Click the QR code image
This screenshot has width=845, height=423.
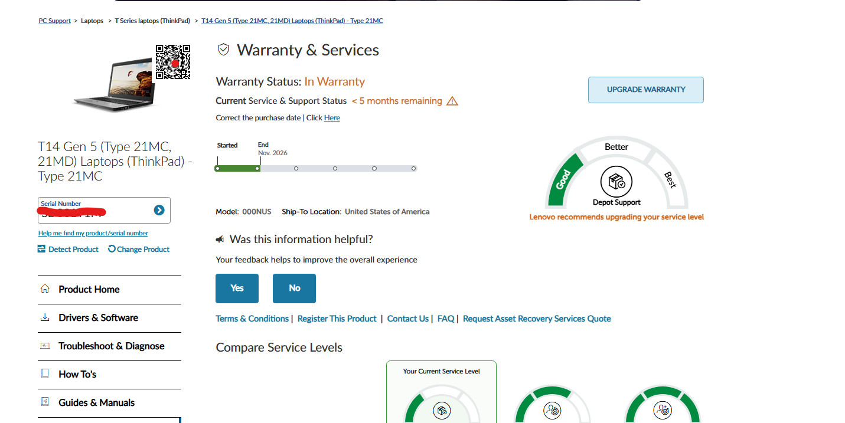[173, 62]
